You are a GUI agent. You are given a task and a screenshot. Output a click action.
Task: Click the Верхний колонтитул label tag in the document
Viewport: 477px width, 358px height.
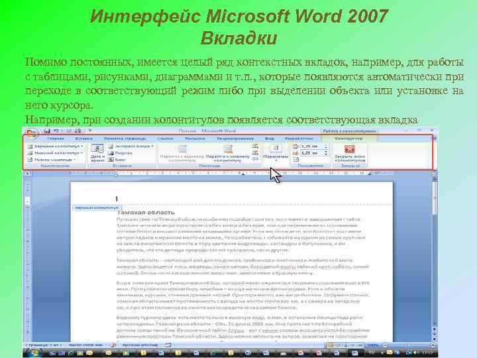point(97,208)
